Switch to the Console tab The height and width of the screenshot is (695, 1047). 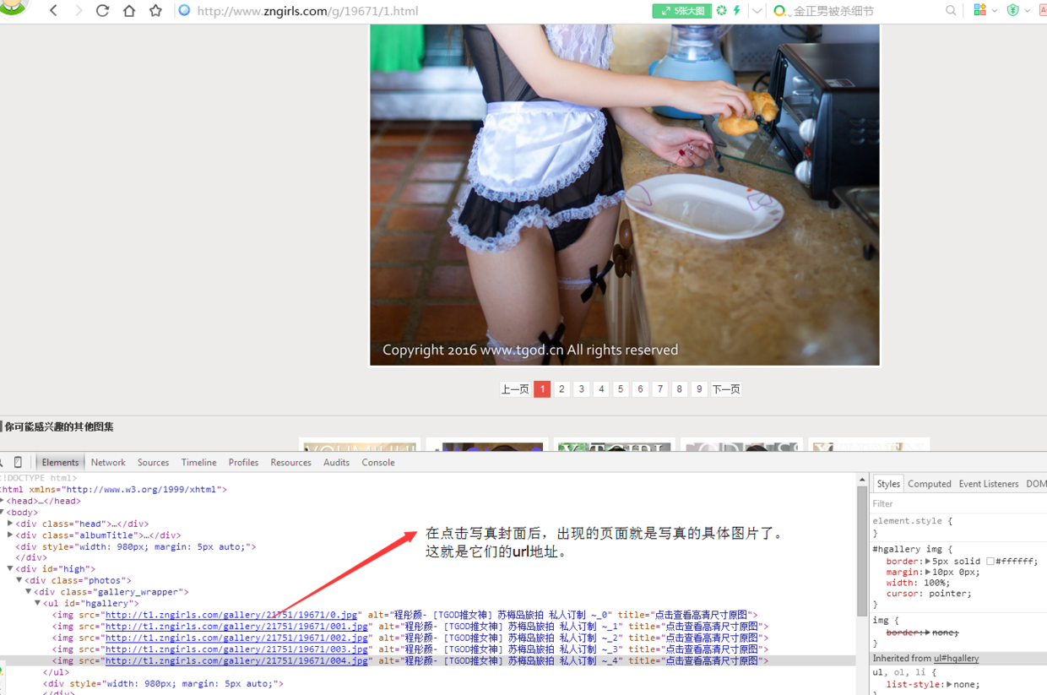[x=378, y=462]
